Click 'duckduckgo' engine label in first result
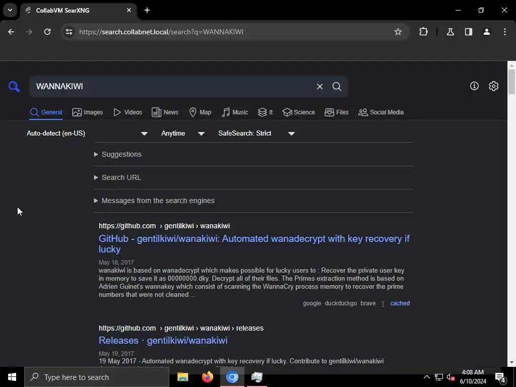The width and height of the screenshot is (516, 387). [341, 303]
